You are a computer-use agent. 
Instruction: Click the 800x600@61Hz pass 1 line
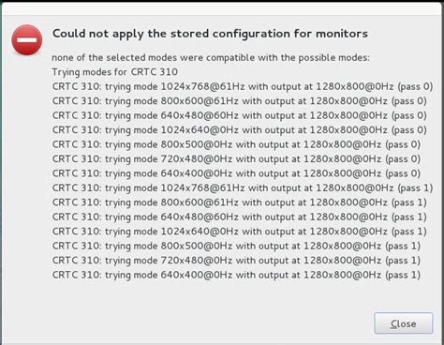(240, 202)
